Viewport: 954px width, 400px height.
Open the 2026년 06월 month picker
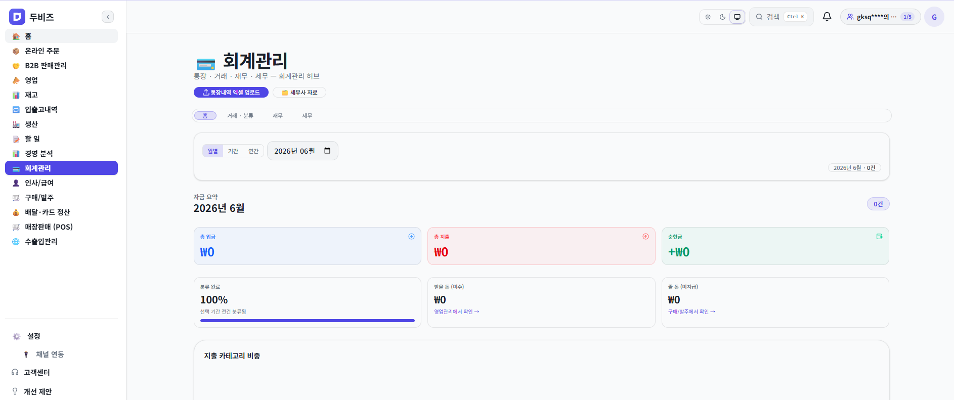302,151
